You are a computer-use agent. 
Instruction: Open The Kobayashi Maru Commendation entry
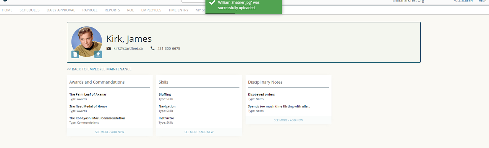coord(97,118)
